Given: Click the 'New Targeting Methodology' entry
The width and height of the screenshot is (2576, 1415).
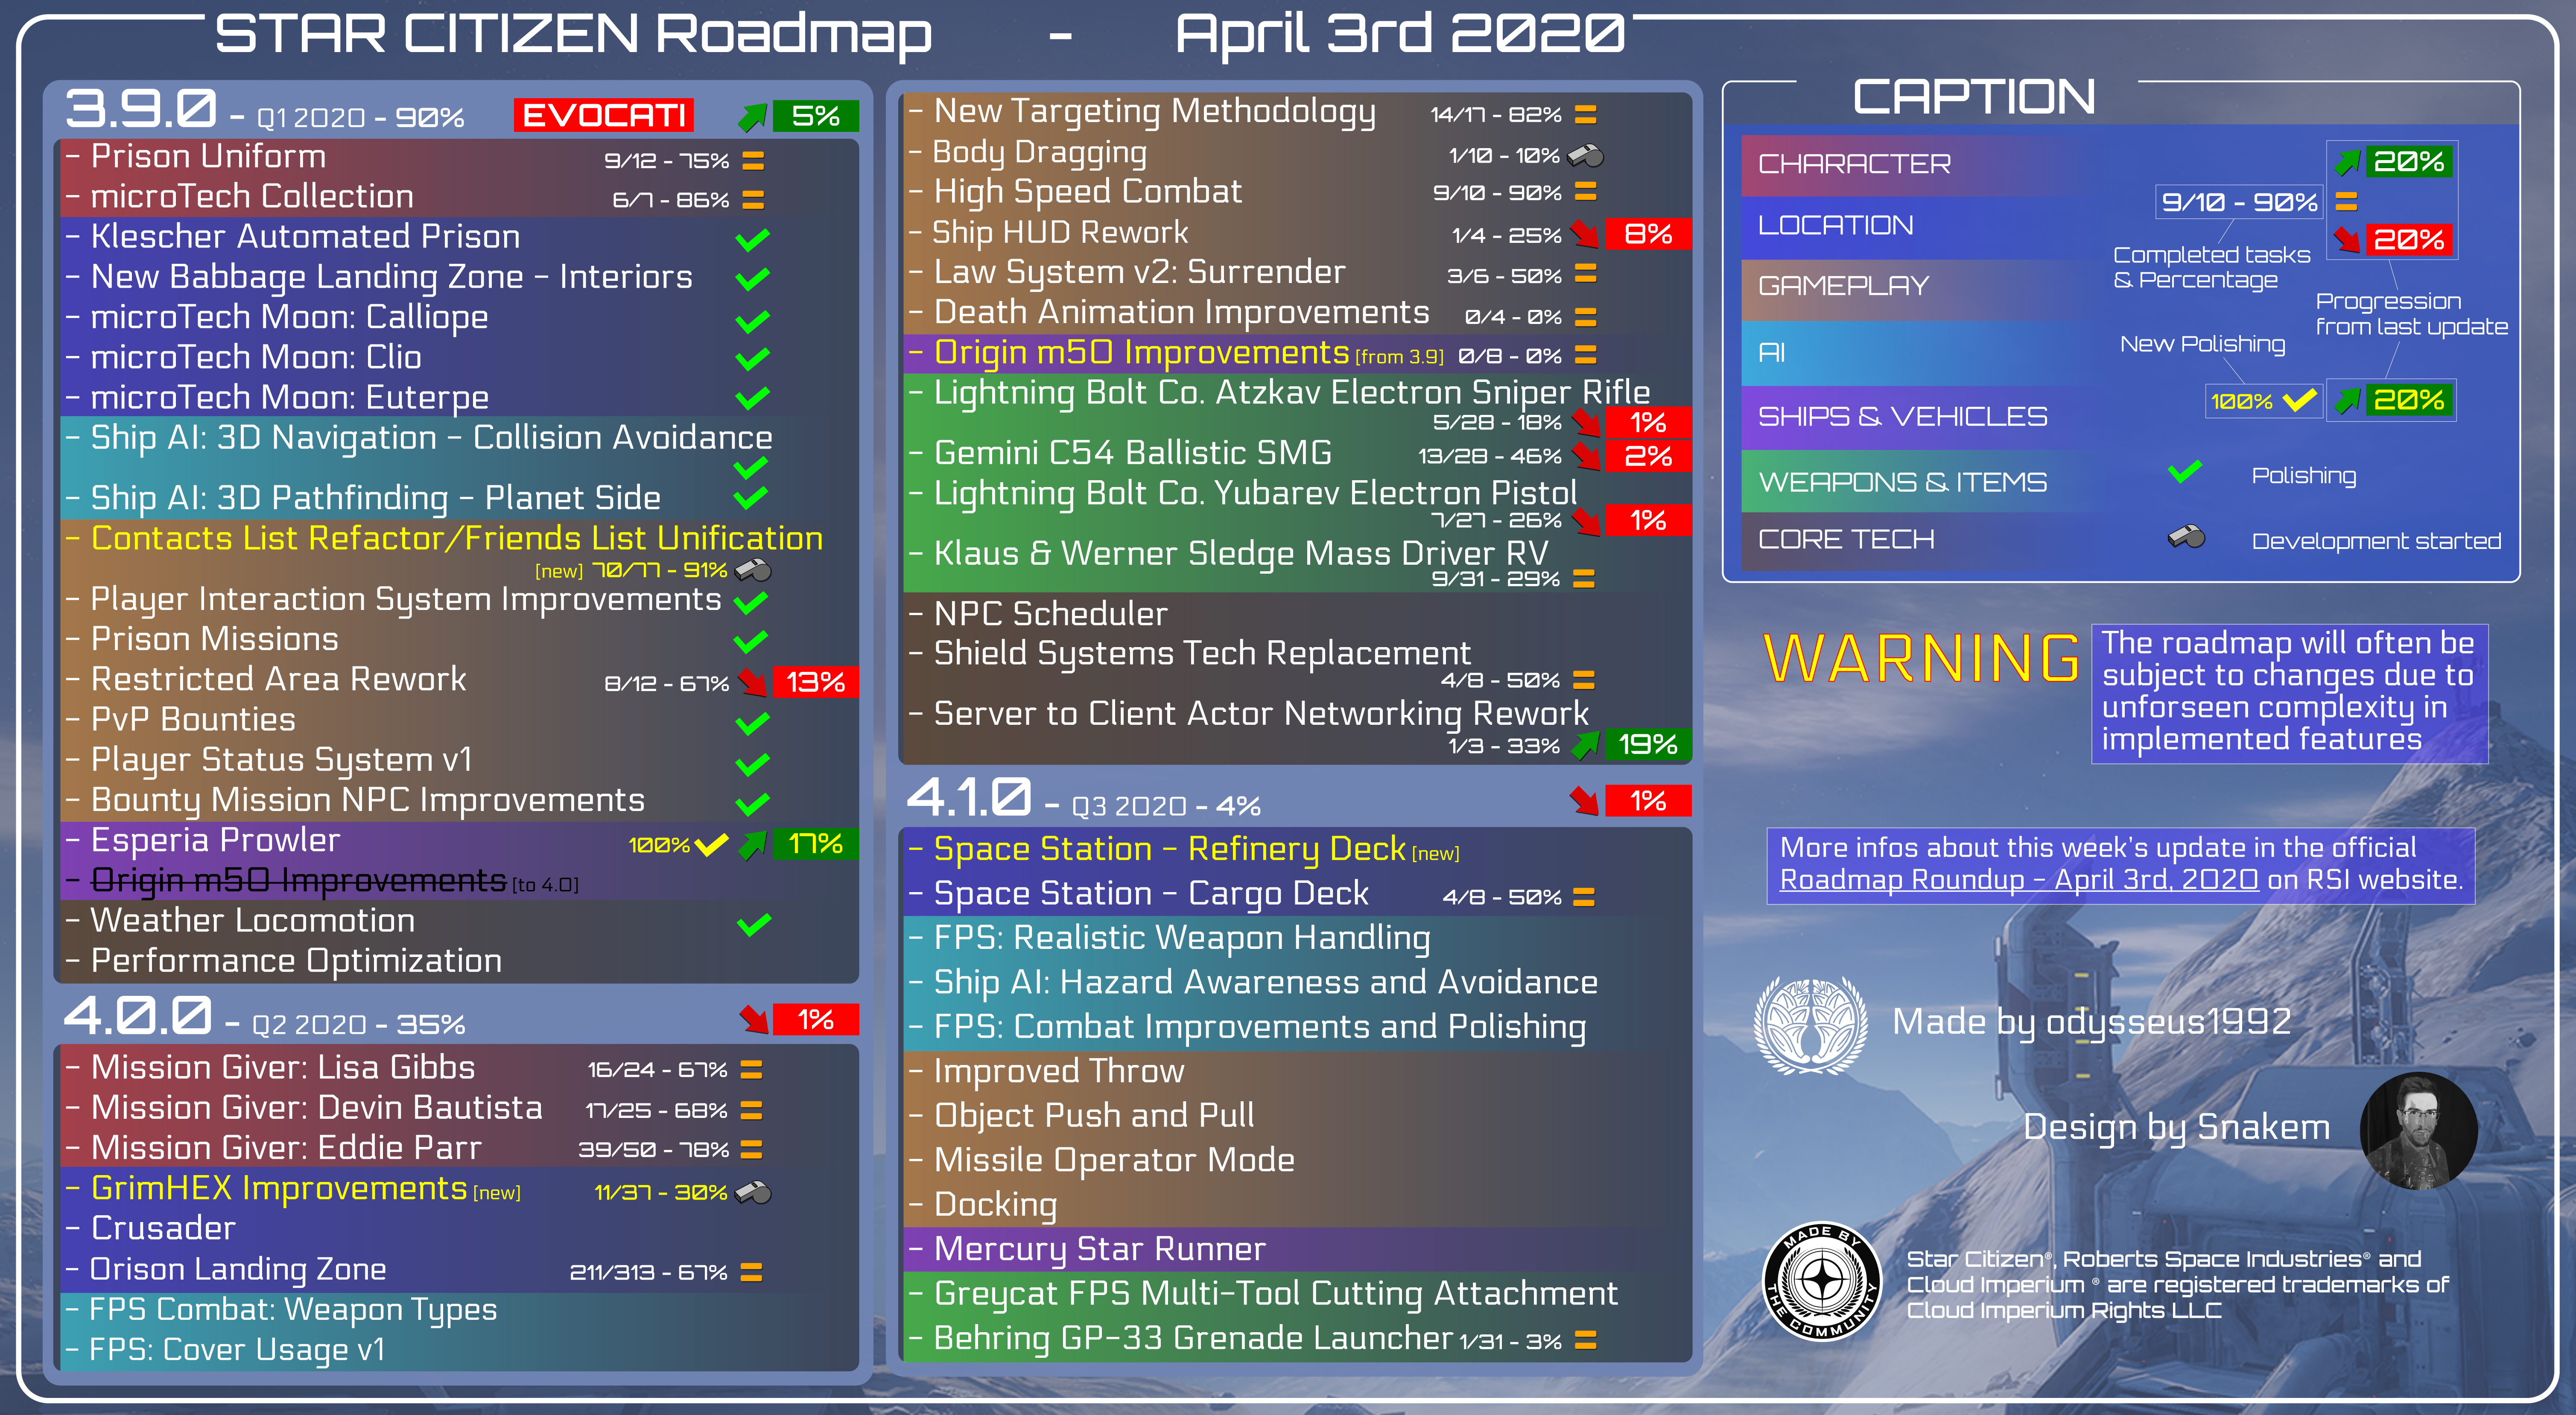Looking at the screenshot, I should [x=1155, y=112].
